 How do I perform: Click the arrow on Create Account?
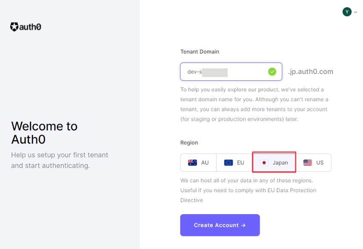[243, 225]
